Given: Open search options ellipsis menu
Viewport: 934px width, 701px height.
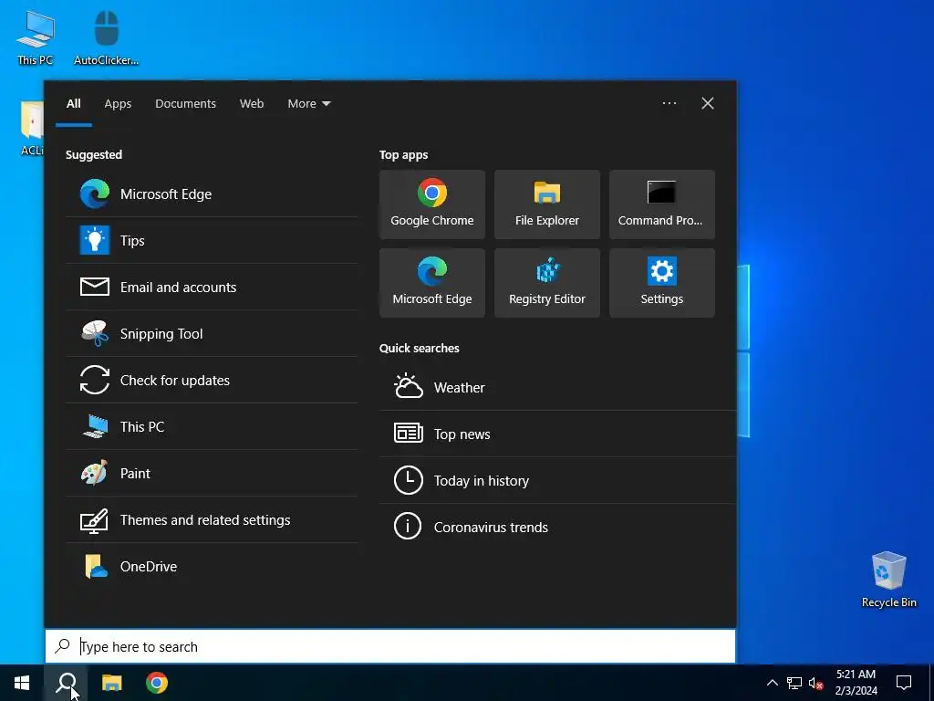Looking at the screenshot, I should click(x=669, y=103).
